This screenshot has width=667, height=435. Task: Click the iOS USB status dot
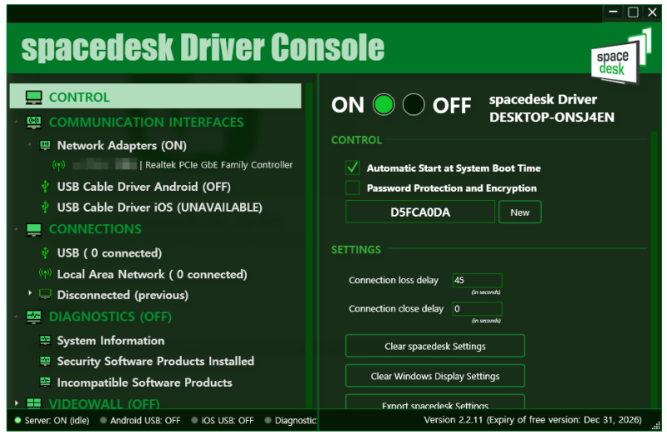(x=194, y=421)
